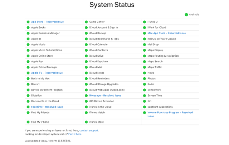Click green dot beside Photos
The image size is (229, 145).
[145, 78]
